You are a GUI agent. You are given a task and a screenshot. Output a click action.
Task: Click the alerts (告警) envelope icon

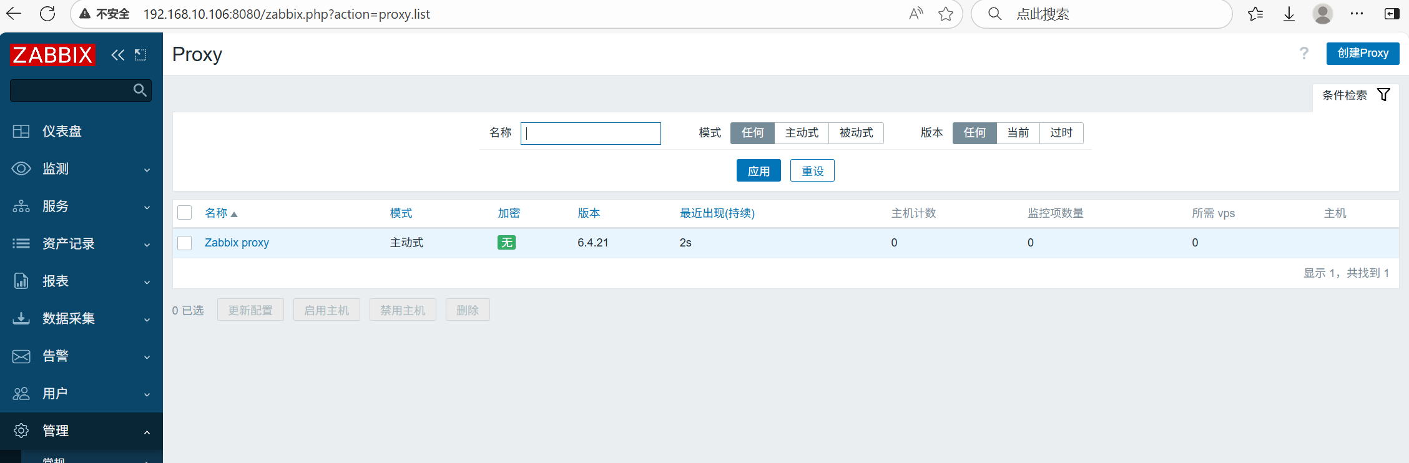click(21, 356)
